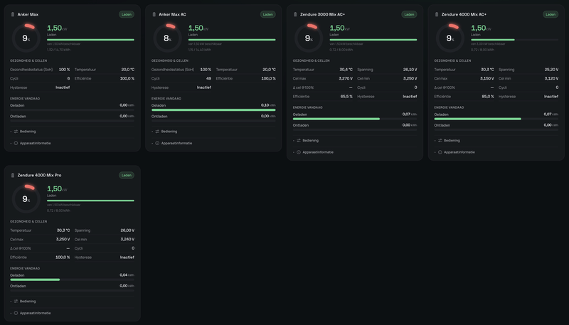Click battery icon beside Zendure 3000 Mix AC+

[295, 14]
